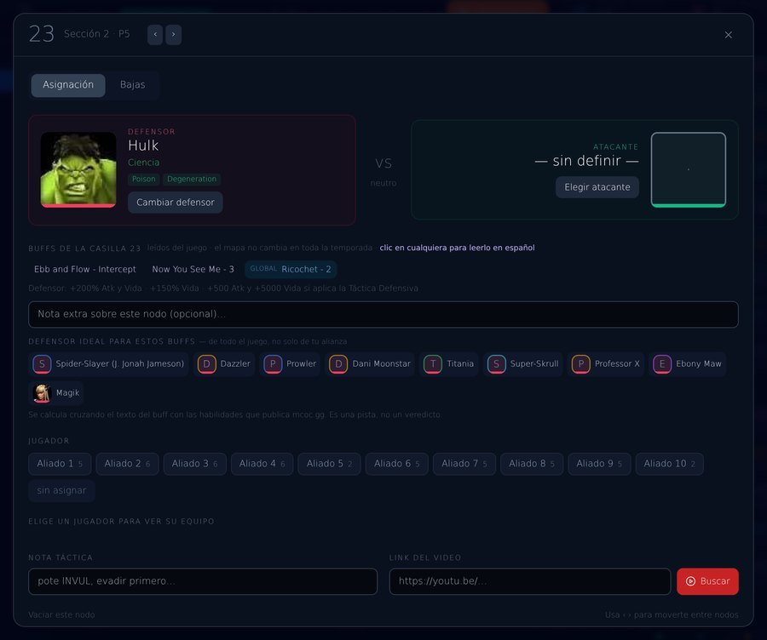The width and height of the screenshot is (767, 640).
Task: Assign node to Aliado 5
Action: coord(330,464)
